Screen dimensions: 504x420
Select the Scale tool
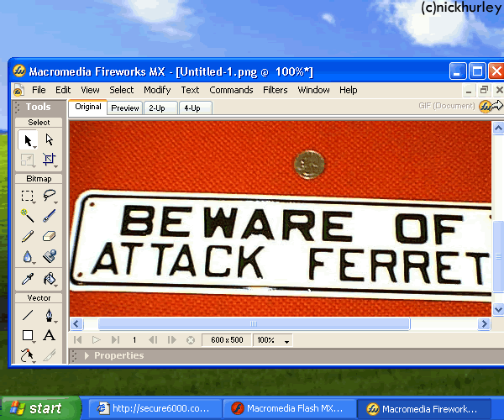28,160
